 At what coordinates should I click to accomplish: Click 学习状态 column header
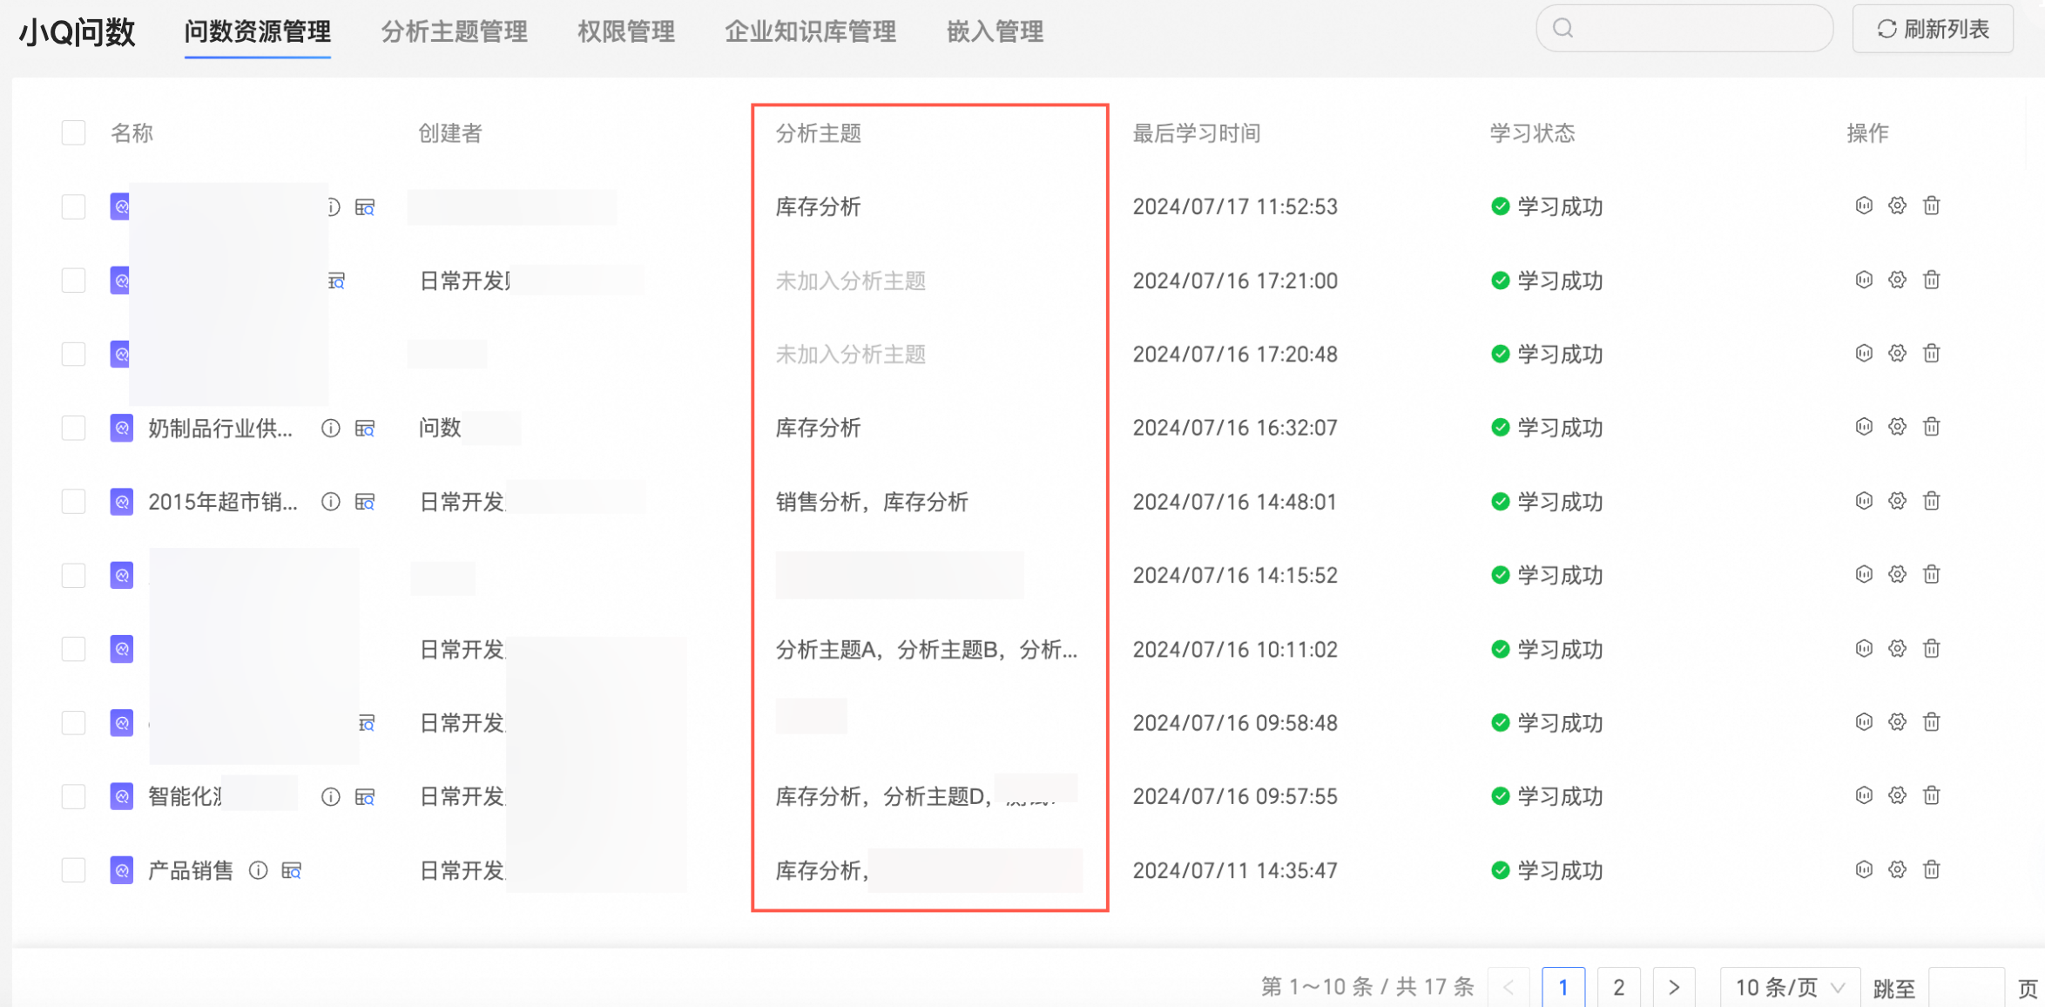pyautogui.click(x=1533, y=133)
